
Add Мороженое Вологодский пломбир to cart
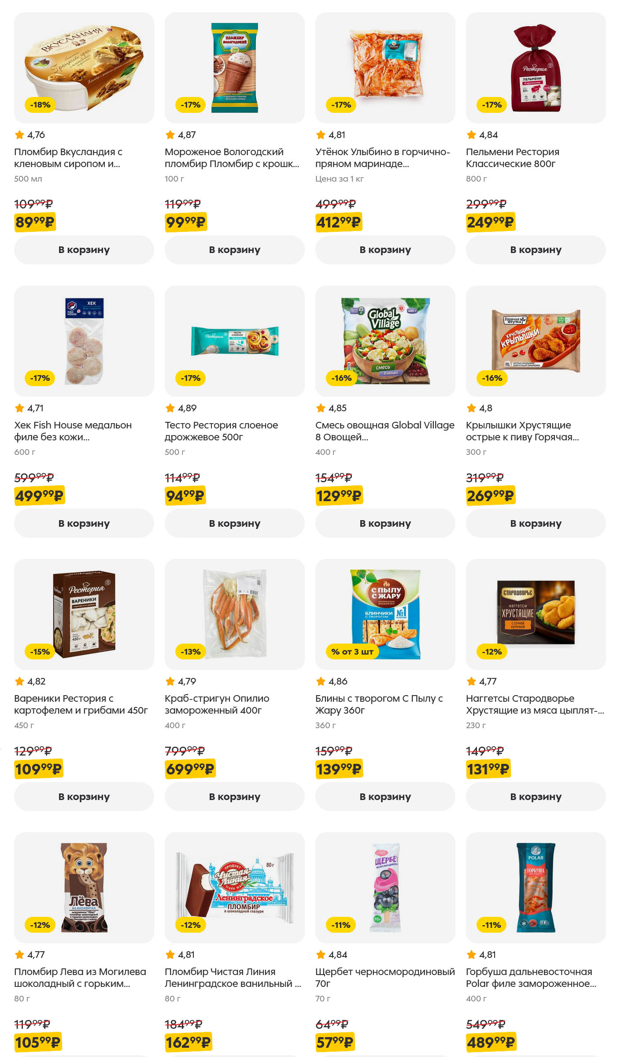pos(234,250)
